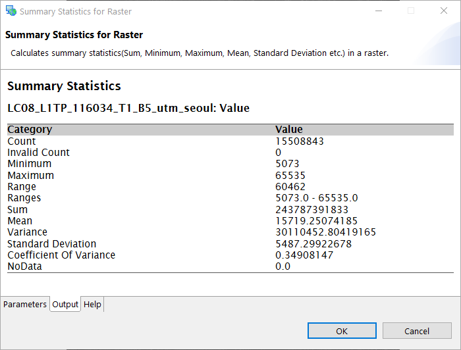Image resolution: width=461 pixels, height=350 pixels.
Task: Click the Cancel button
Action: 416,331
